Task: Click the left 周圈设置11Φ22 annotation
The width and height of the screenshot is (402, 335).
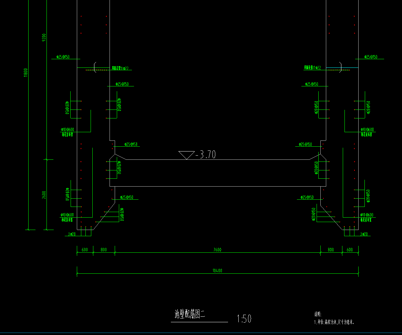Action: pyautogui.click(x=120, y=68)
